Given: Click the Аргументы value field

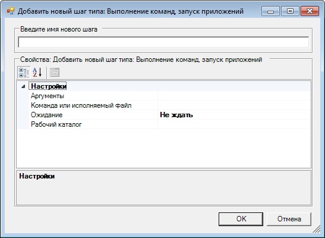Looking at the screenshot, I should tap(234, 96).
